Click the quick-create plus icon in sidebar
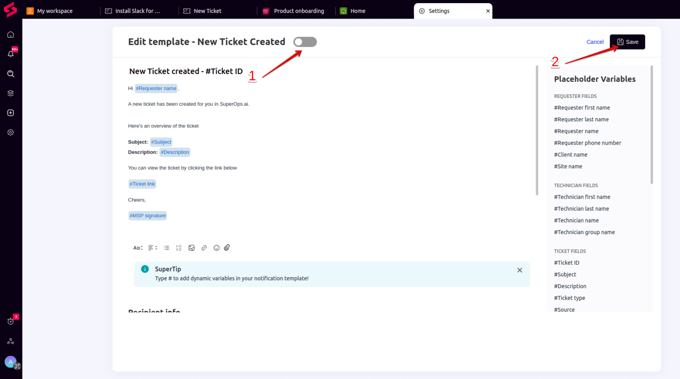Screen dimensions: 680x379 coord(10,112)
